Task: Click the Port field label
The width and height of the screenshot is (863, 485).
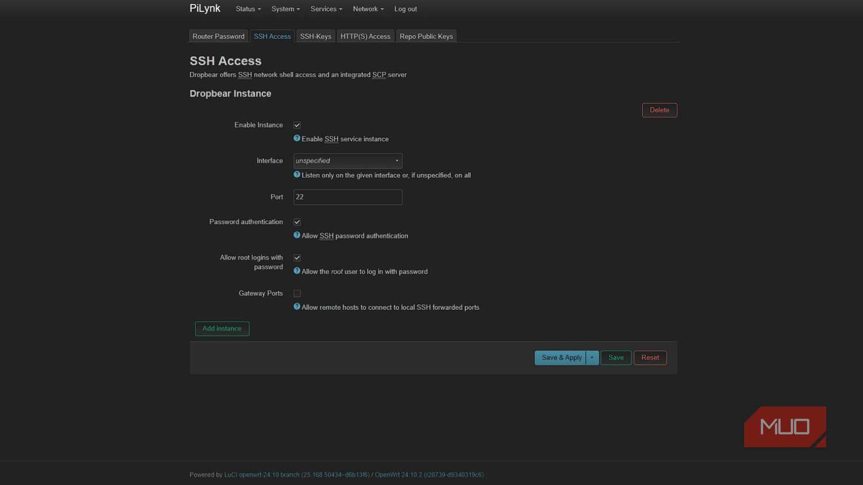Action: (x=277, y=197)
